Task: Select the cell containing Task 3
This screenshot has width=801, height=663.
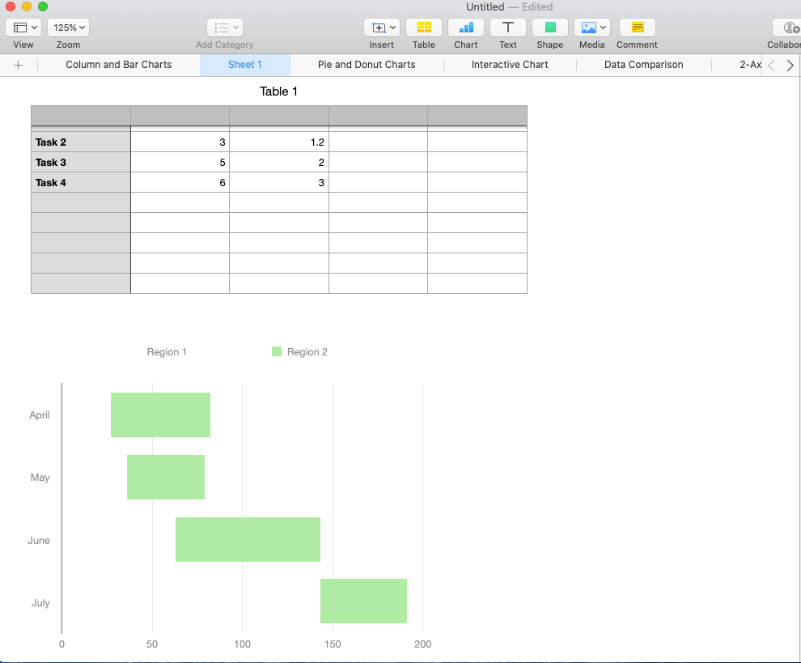Action: click(51, 162)
